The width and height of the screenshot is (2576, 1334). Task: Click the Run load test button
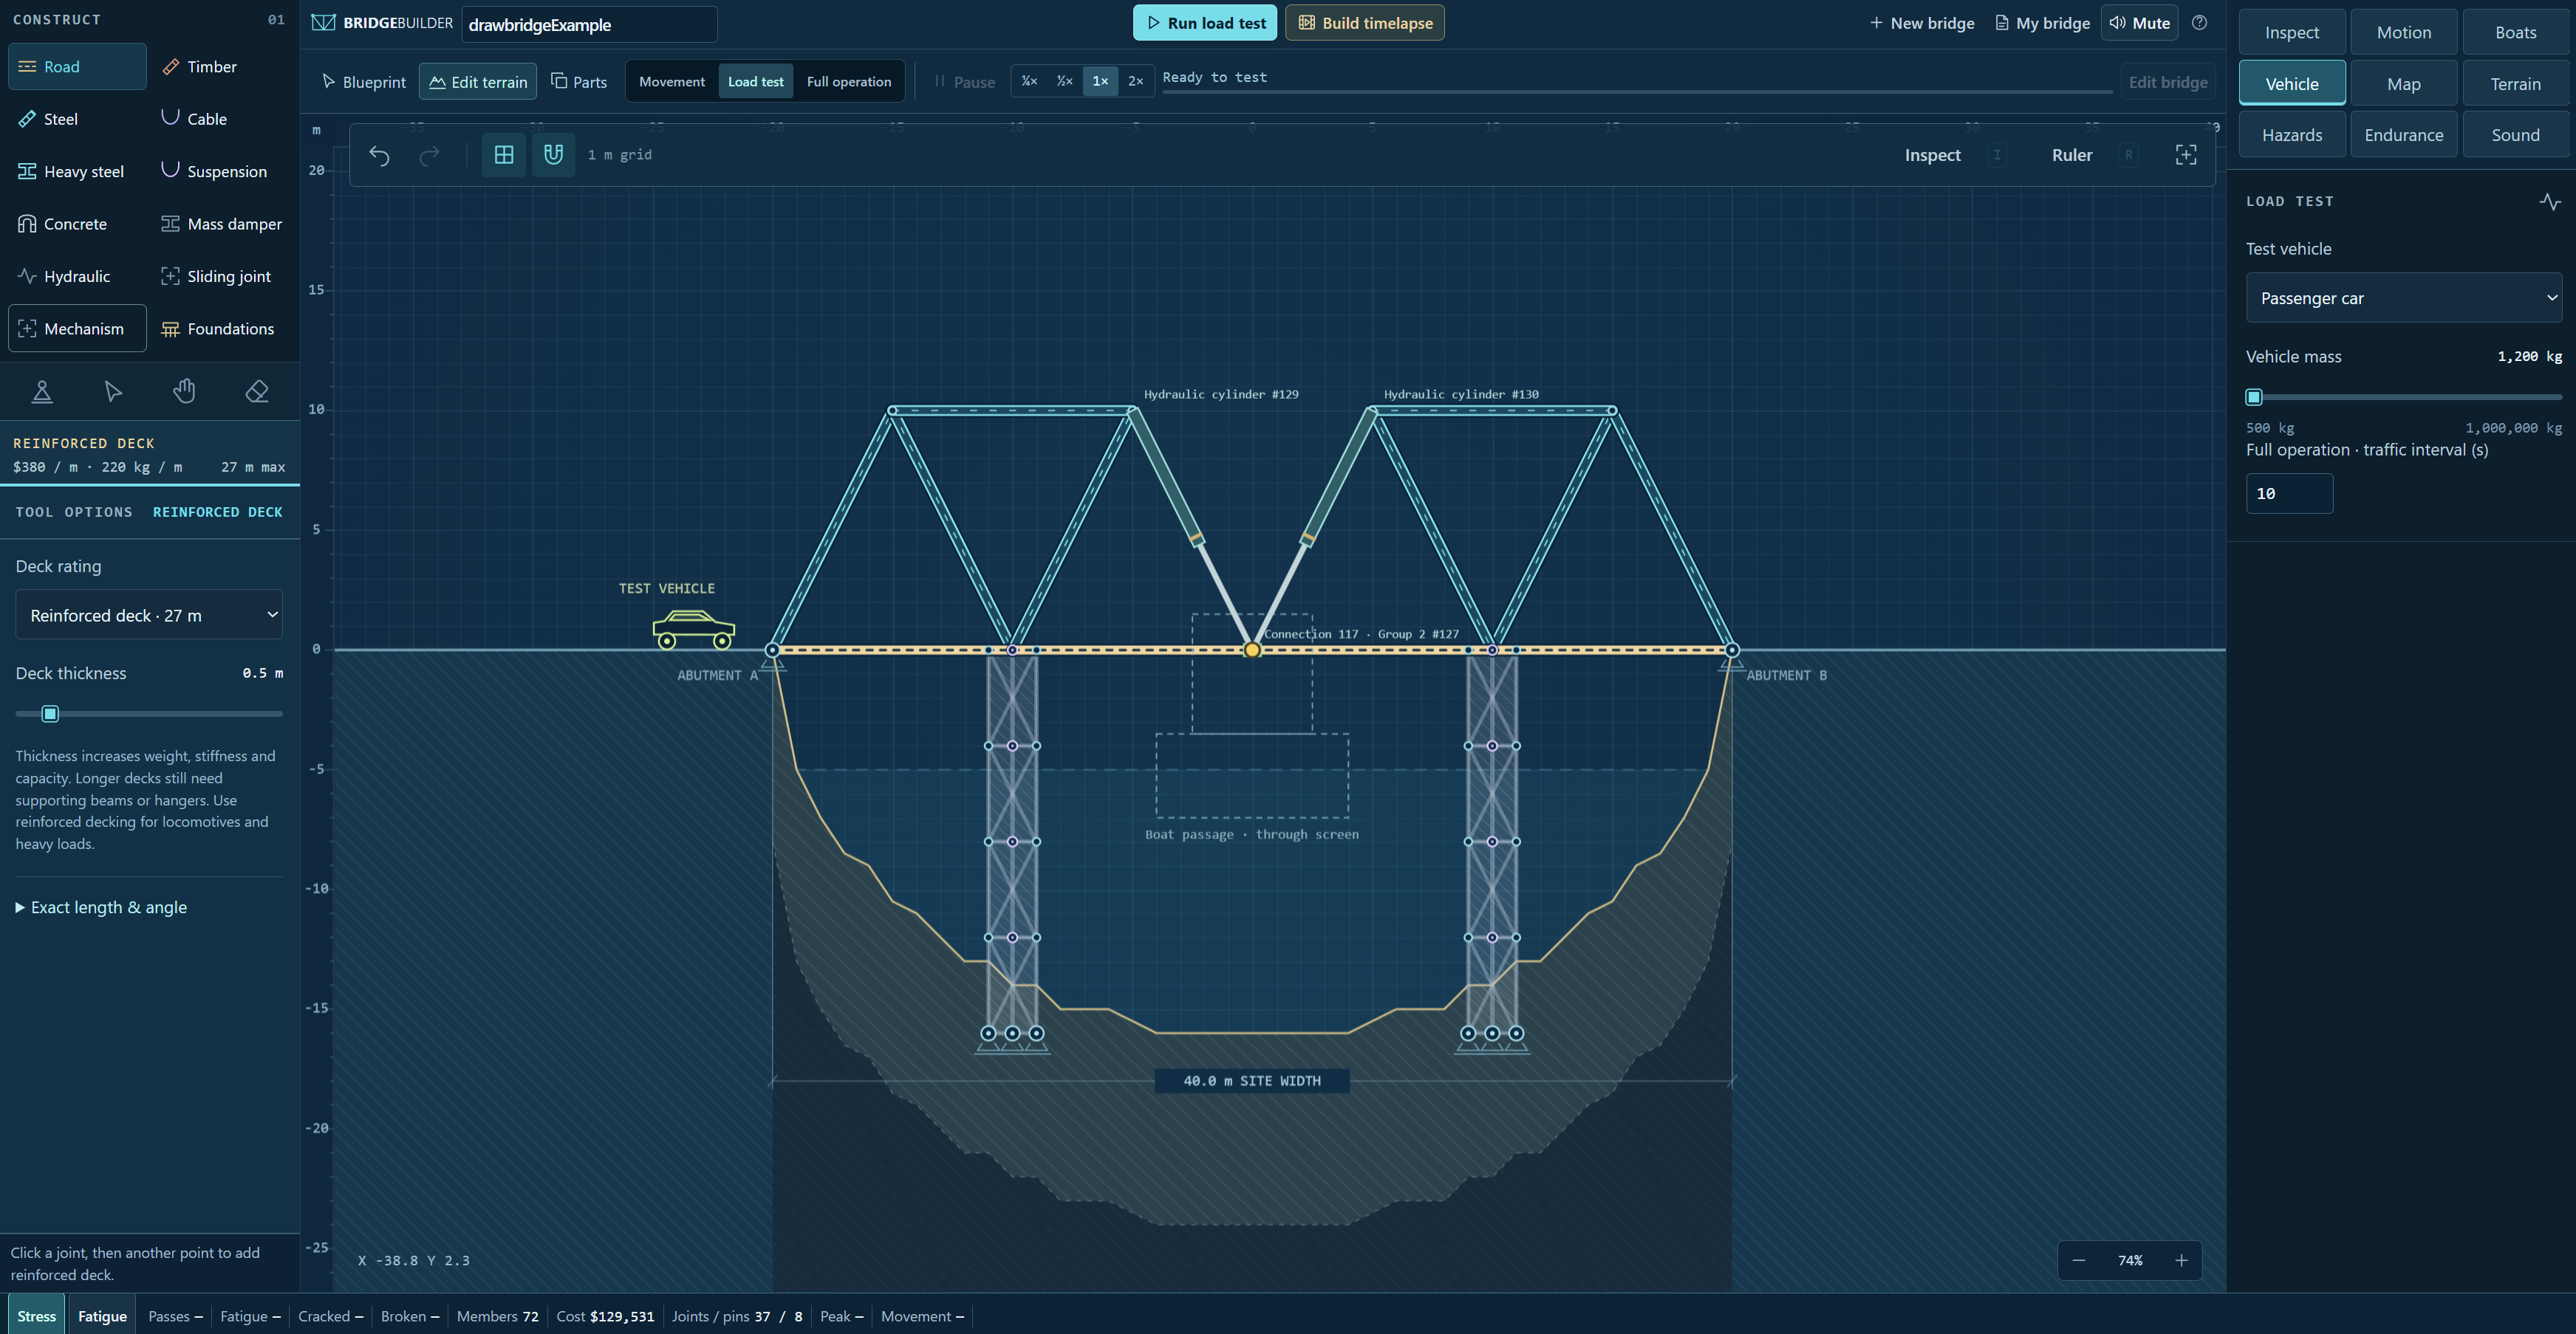pos(1205,23)
